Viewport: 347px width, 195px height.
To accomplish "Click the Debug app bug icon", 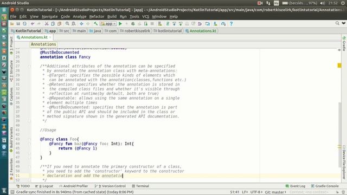I will coord(133,24).
